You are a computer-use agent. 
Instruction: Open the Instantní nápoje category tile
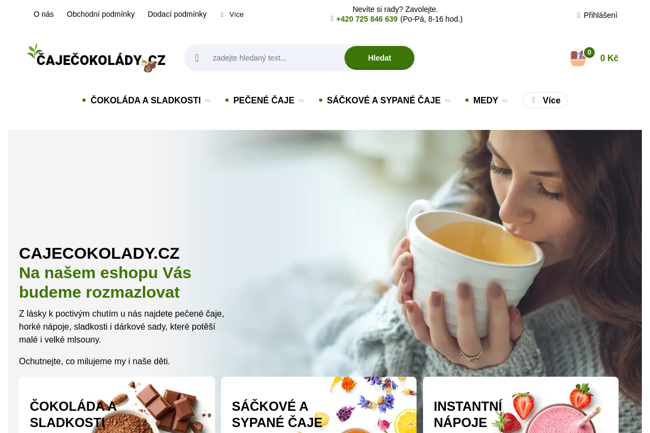521,405
